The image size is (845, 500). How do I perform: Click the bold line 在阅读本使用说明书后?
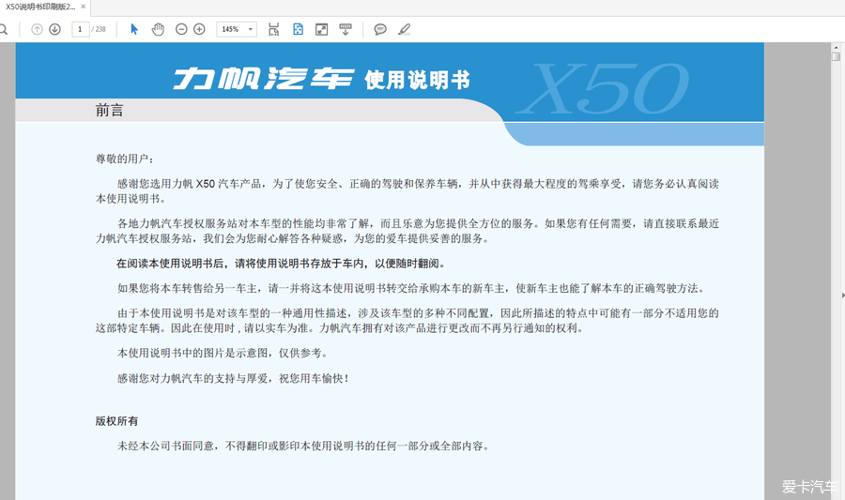[282, 264]
